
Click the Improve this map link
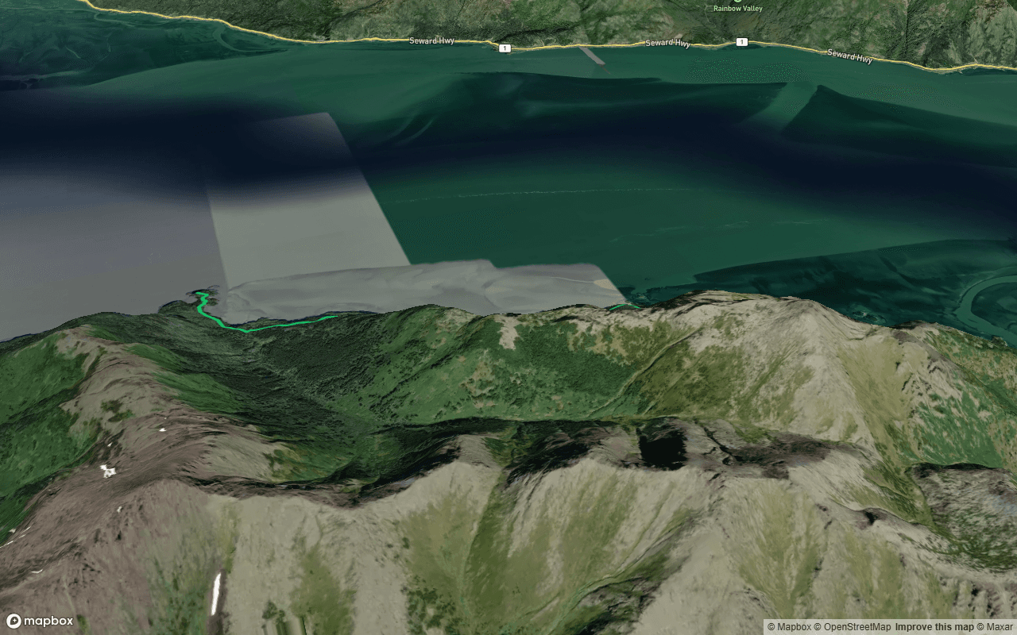coord(934,627)
